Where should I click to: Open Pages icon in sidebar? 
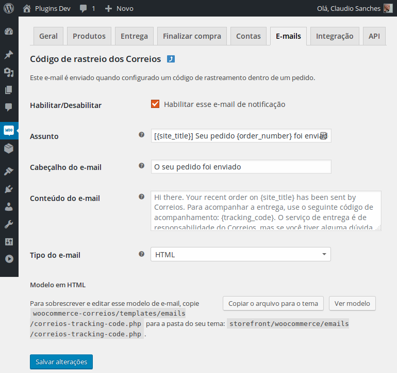tap(9, 90)
